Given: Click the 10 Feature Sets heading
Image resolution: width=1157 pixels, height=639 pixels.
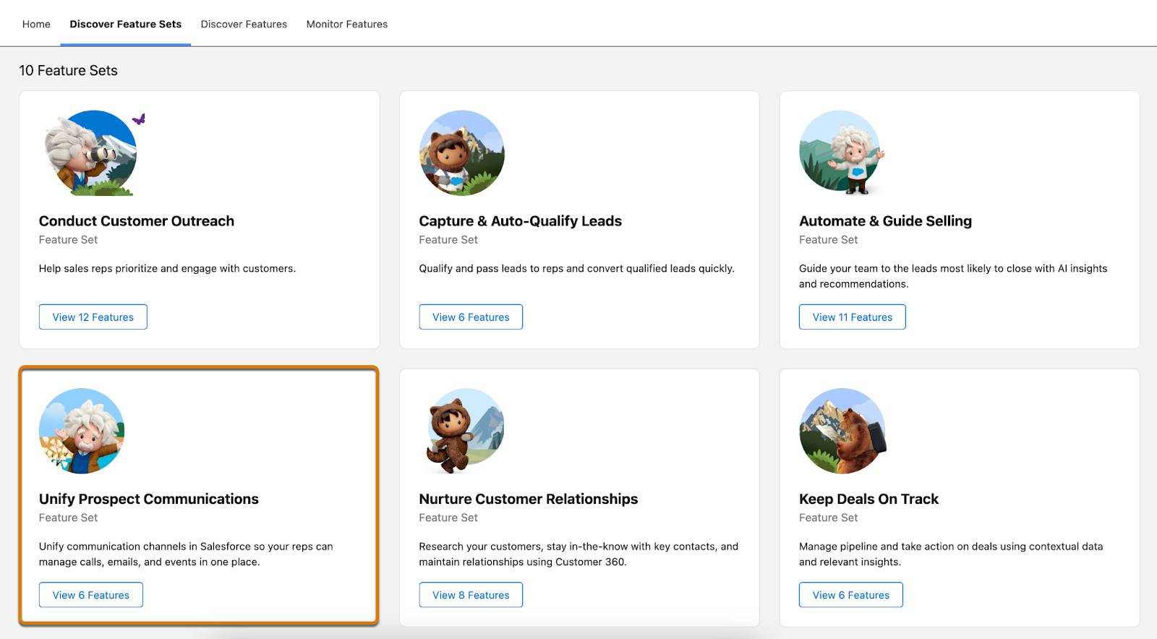Looking at the screenshot, I should (69, 70).
